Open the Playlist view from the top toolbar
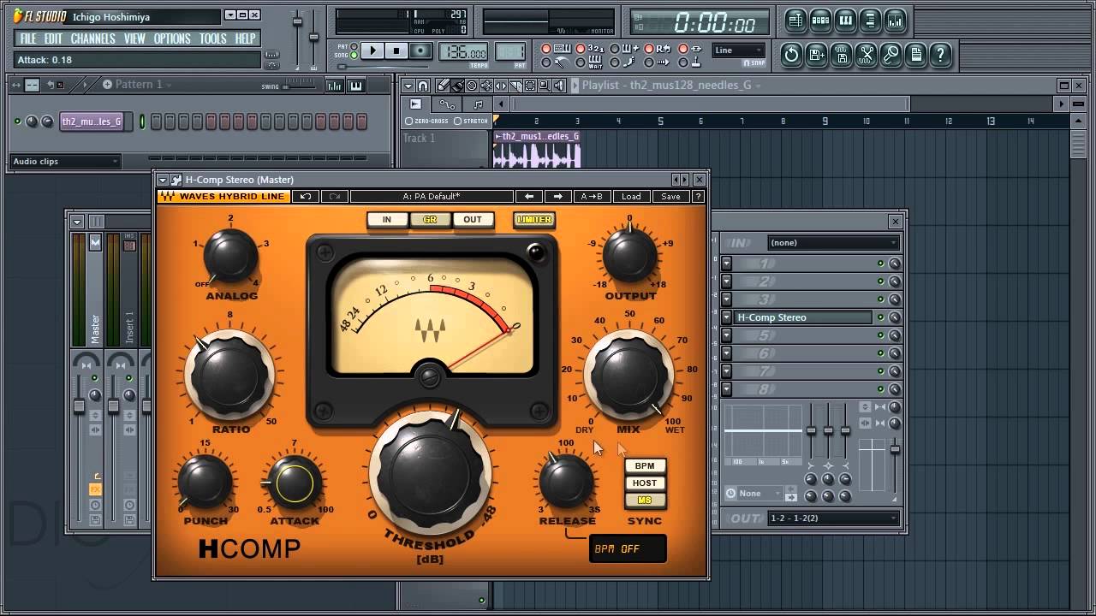Screen dimensions: 1096x616 (795, 21)
